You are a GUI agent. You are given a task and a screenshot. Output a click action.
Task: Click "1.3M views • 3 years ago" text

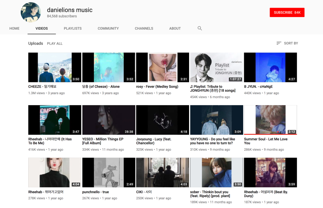pyautogui.click(x=46, y=93)
